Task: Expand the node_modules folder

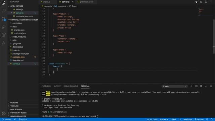Action: (x=19, y=37)
